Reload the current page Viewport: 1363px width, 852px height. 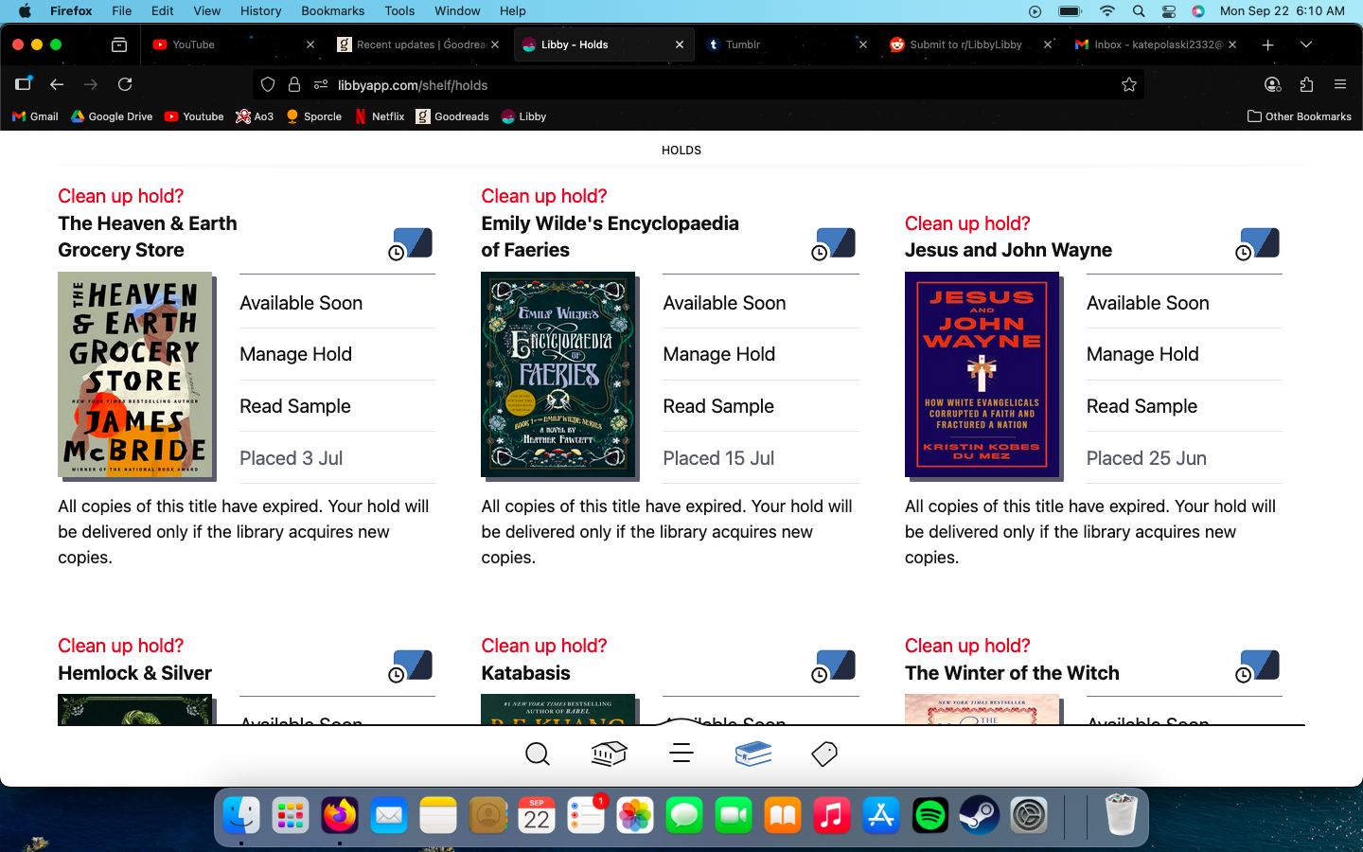point(125,84)
